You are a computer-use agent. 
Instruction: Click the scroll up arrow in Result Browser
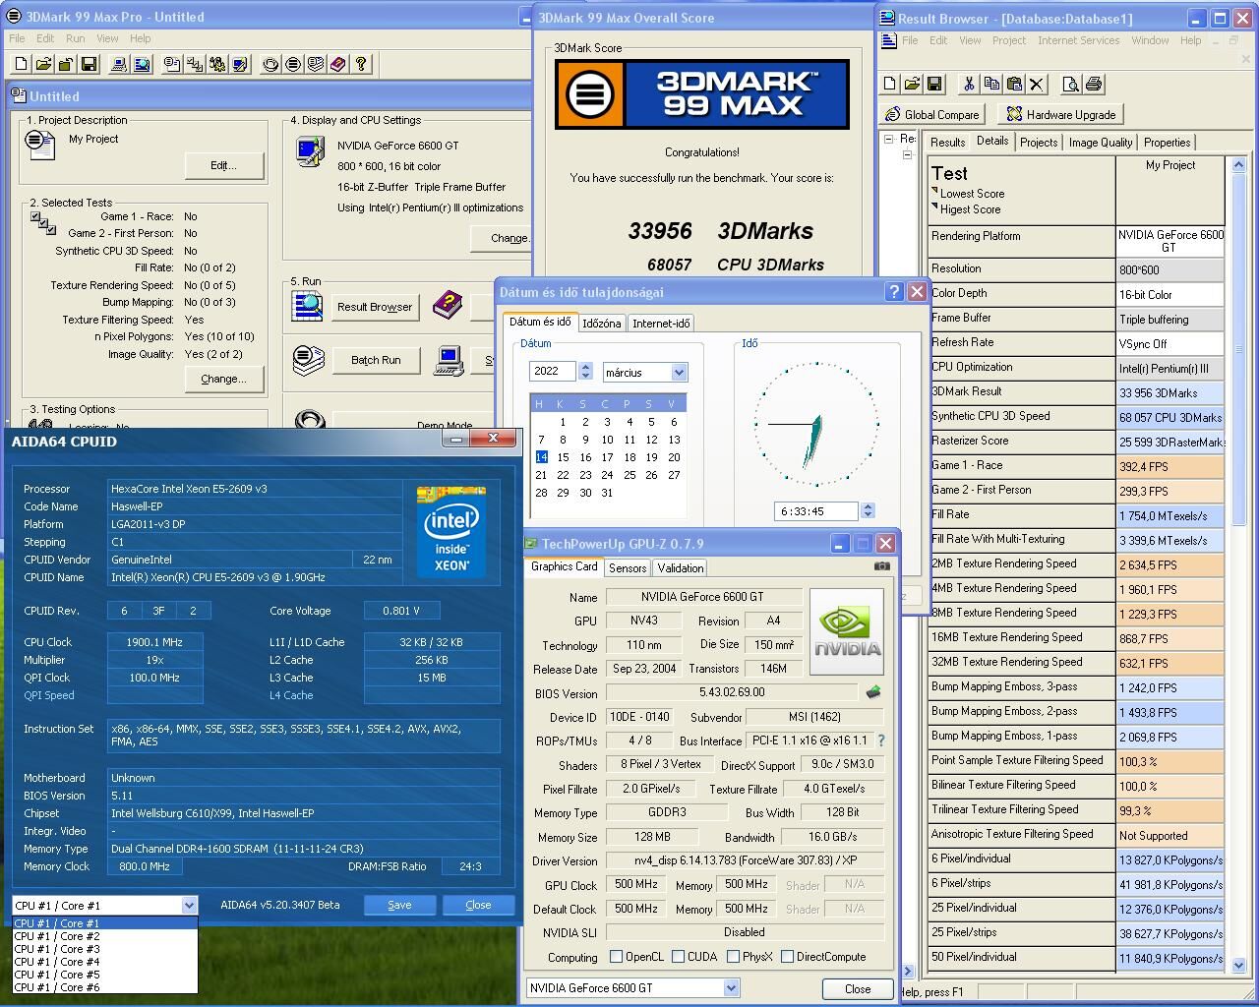coord(1238,165)
